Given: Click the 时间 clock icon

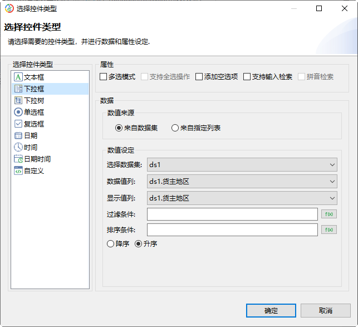Looking at the screenshot, I should tap(18, 147).
